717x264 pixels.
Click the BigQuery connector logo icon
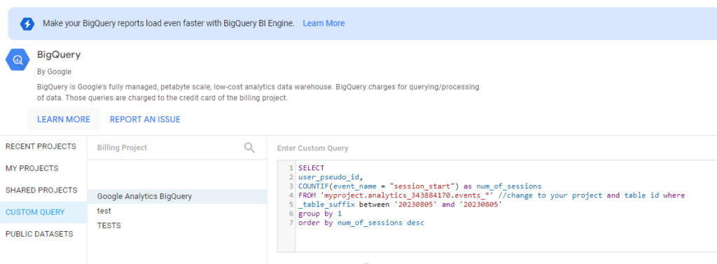tap(18, 60)
